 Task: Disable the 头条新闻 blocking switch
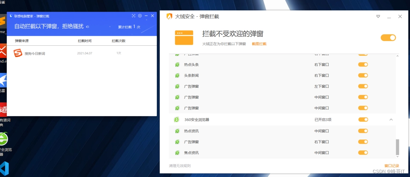tap(363, 75)
